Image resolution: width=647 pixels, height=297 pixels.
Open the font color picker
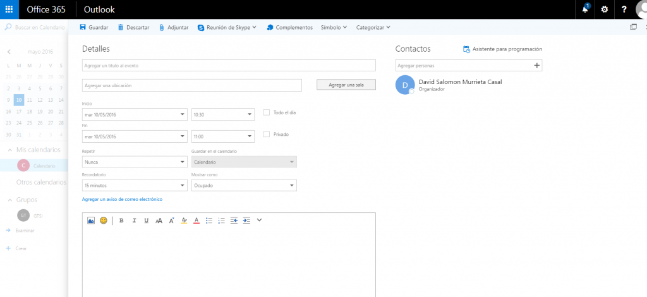[197, 221]
